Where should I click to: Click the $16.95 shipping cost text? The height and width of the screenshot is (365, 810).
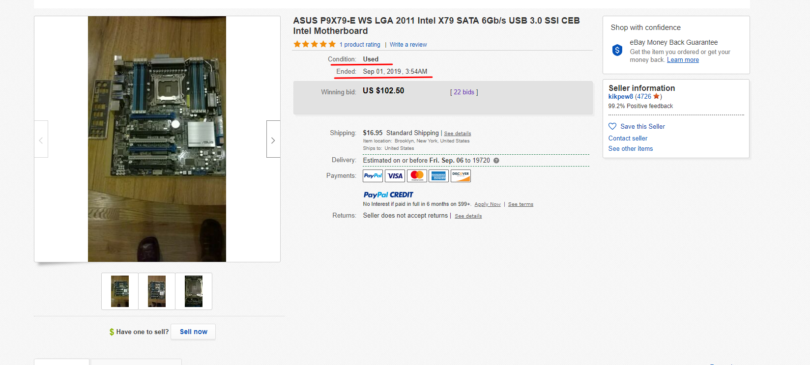373,133
